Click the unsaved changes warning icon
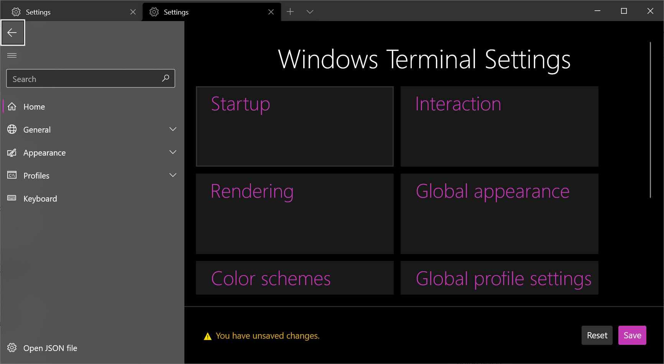Image resolution: width=664 pixels, height=364 pixels. (208, 336)
